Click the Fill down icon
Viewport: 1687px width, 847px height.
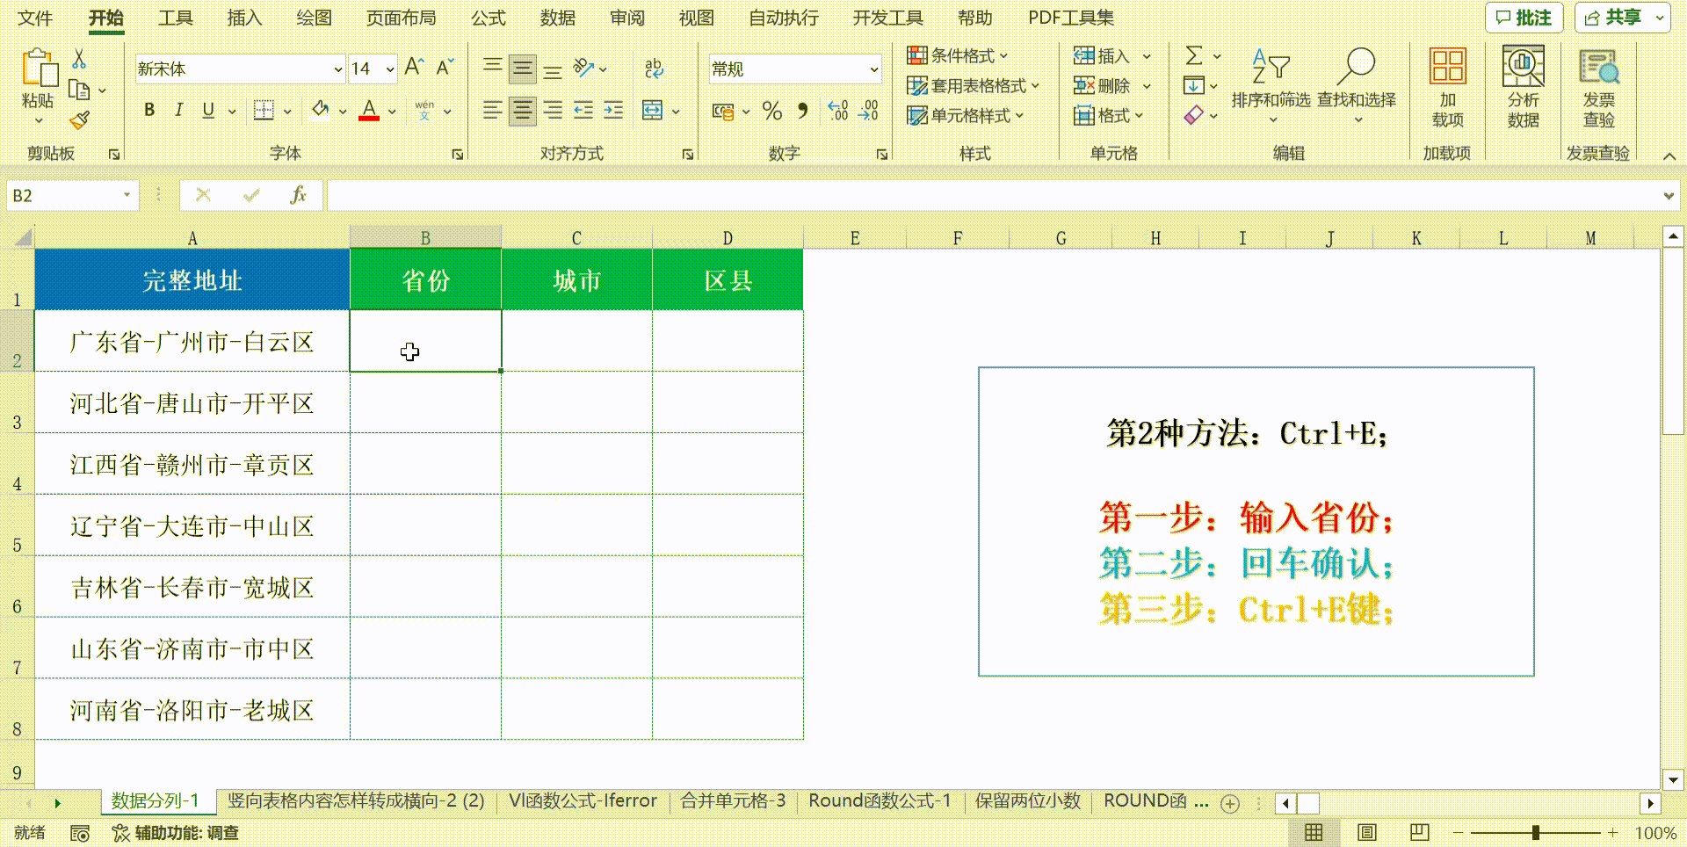(1194, 85)
